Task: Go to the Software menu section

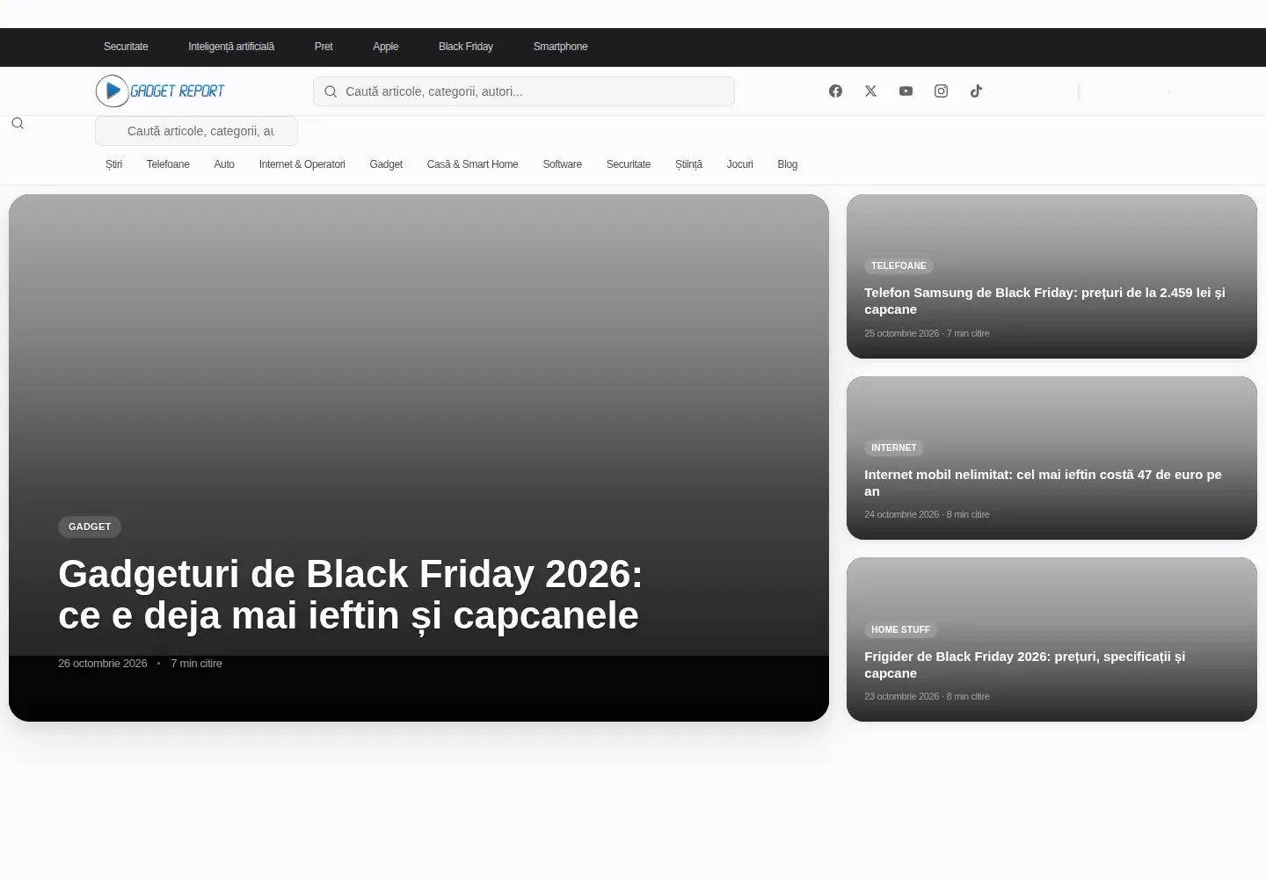Action: pos(562,164)
